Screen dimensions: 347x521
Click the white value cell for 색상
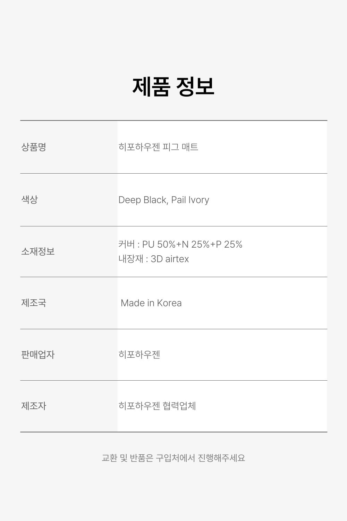coord(222,200)
